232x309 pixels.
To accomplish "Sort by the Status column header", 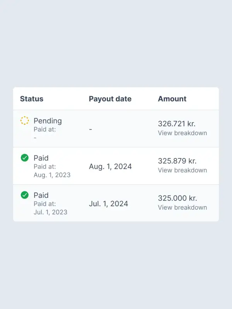I will [x=32, y=99].
